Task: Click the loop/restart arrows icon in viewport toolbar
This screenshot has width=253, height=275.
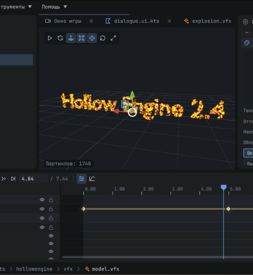Action: [60, 38]
